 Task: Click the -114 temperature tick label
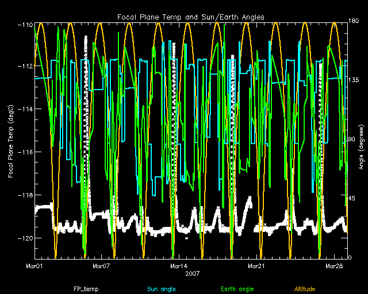(x=24, y=109)
